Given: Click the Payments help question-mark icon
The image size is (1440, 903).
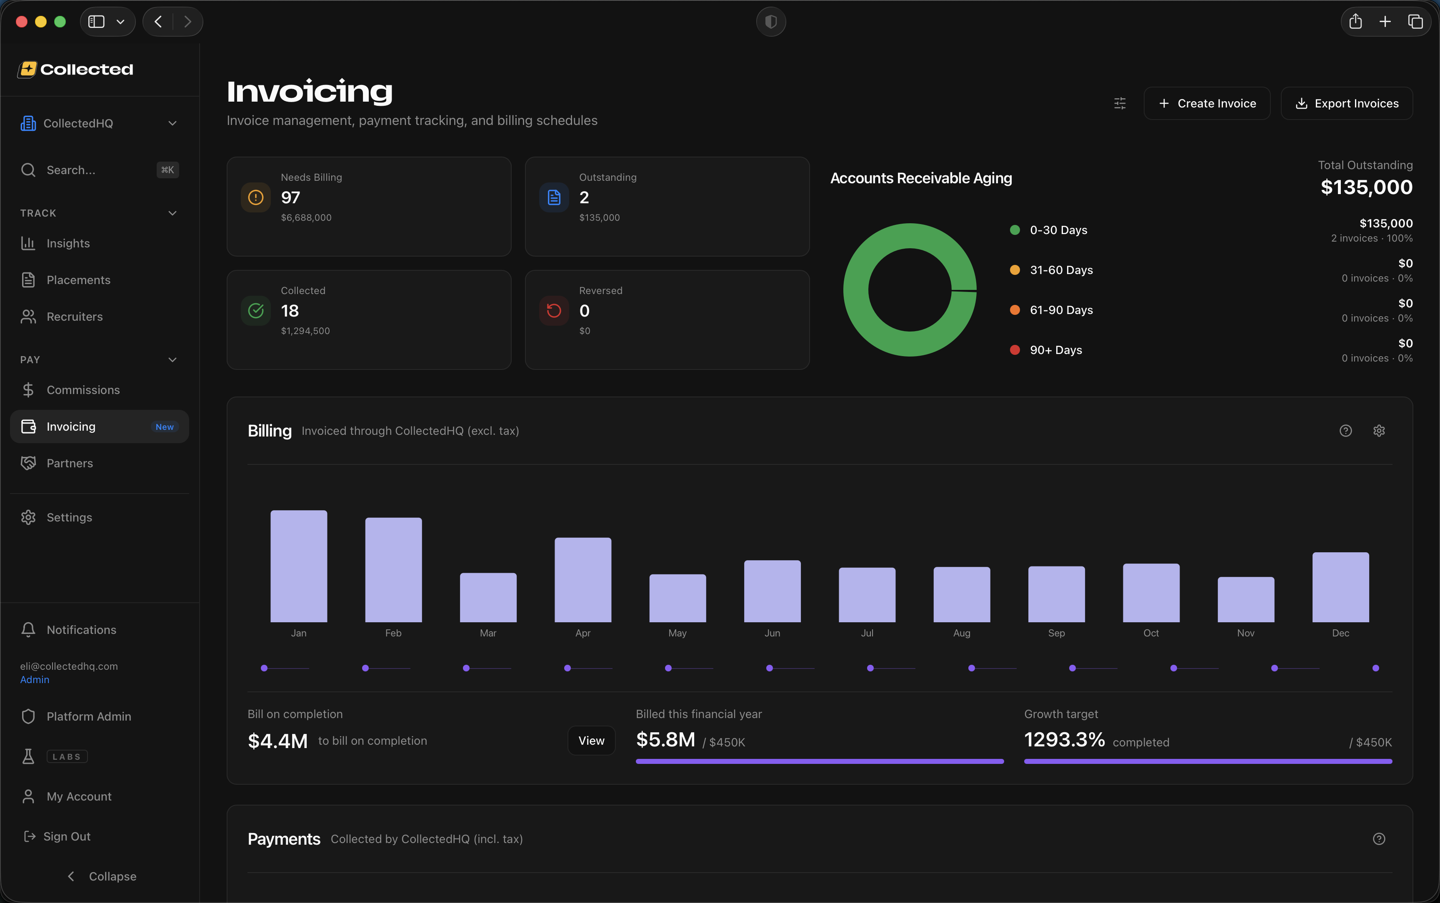Looking at the screenshot, I should point(1378,838).
